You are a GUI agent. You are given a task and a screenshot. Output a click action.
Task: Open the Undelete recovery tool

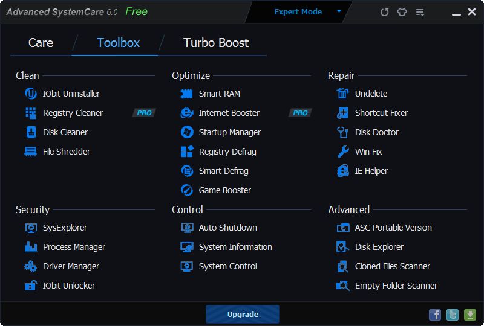[371, 94]
